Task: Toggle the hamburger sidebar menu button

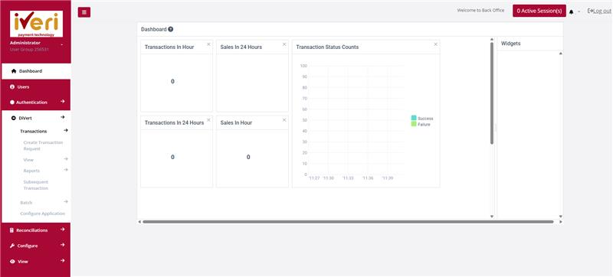Action: tap(84, 12)
